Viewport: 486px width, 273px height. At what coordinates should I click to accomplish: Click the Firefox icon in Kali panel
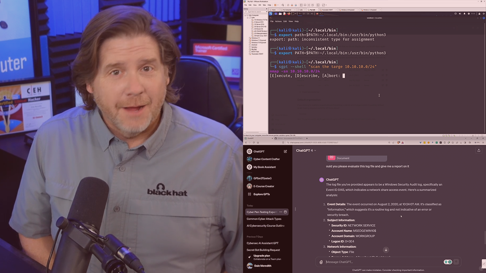(289, 14)
